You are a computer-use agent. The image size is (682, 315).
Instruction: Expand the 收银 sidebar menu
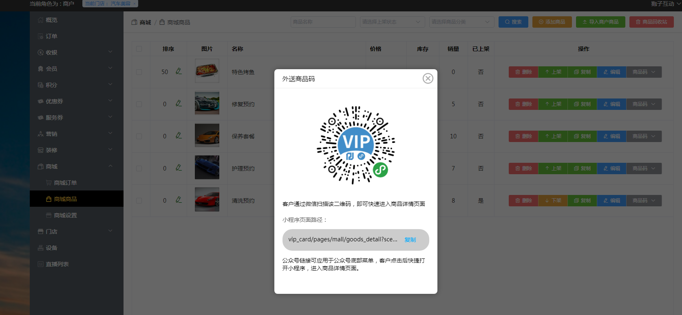[x=77, y=52]
